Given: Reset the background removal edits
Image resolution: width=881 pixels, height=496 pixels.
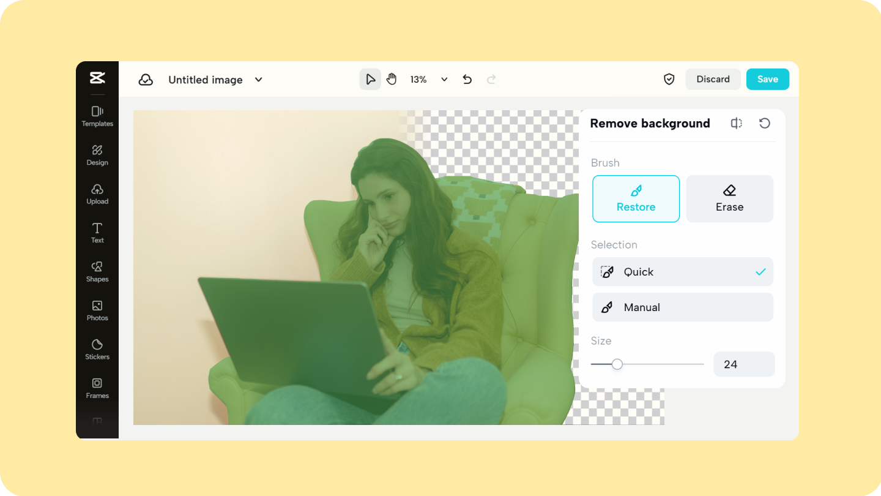Looking at the screenshot, I should point(765,123).
